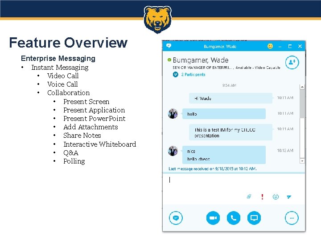This screenshot has height=240, width=321.
Task: Click the 9:34 AM timestamp
Action: tap(229, 85)
